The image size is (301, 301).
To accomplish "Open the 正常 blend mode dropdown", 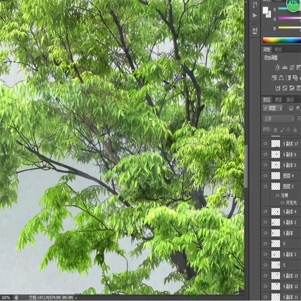I will [278, 119].
